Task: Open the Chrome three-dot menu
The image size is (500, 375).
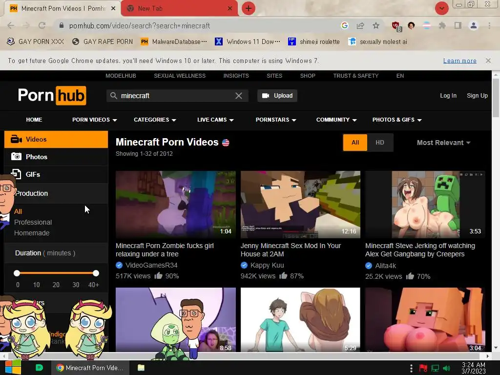Action: coord(489,25)
